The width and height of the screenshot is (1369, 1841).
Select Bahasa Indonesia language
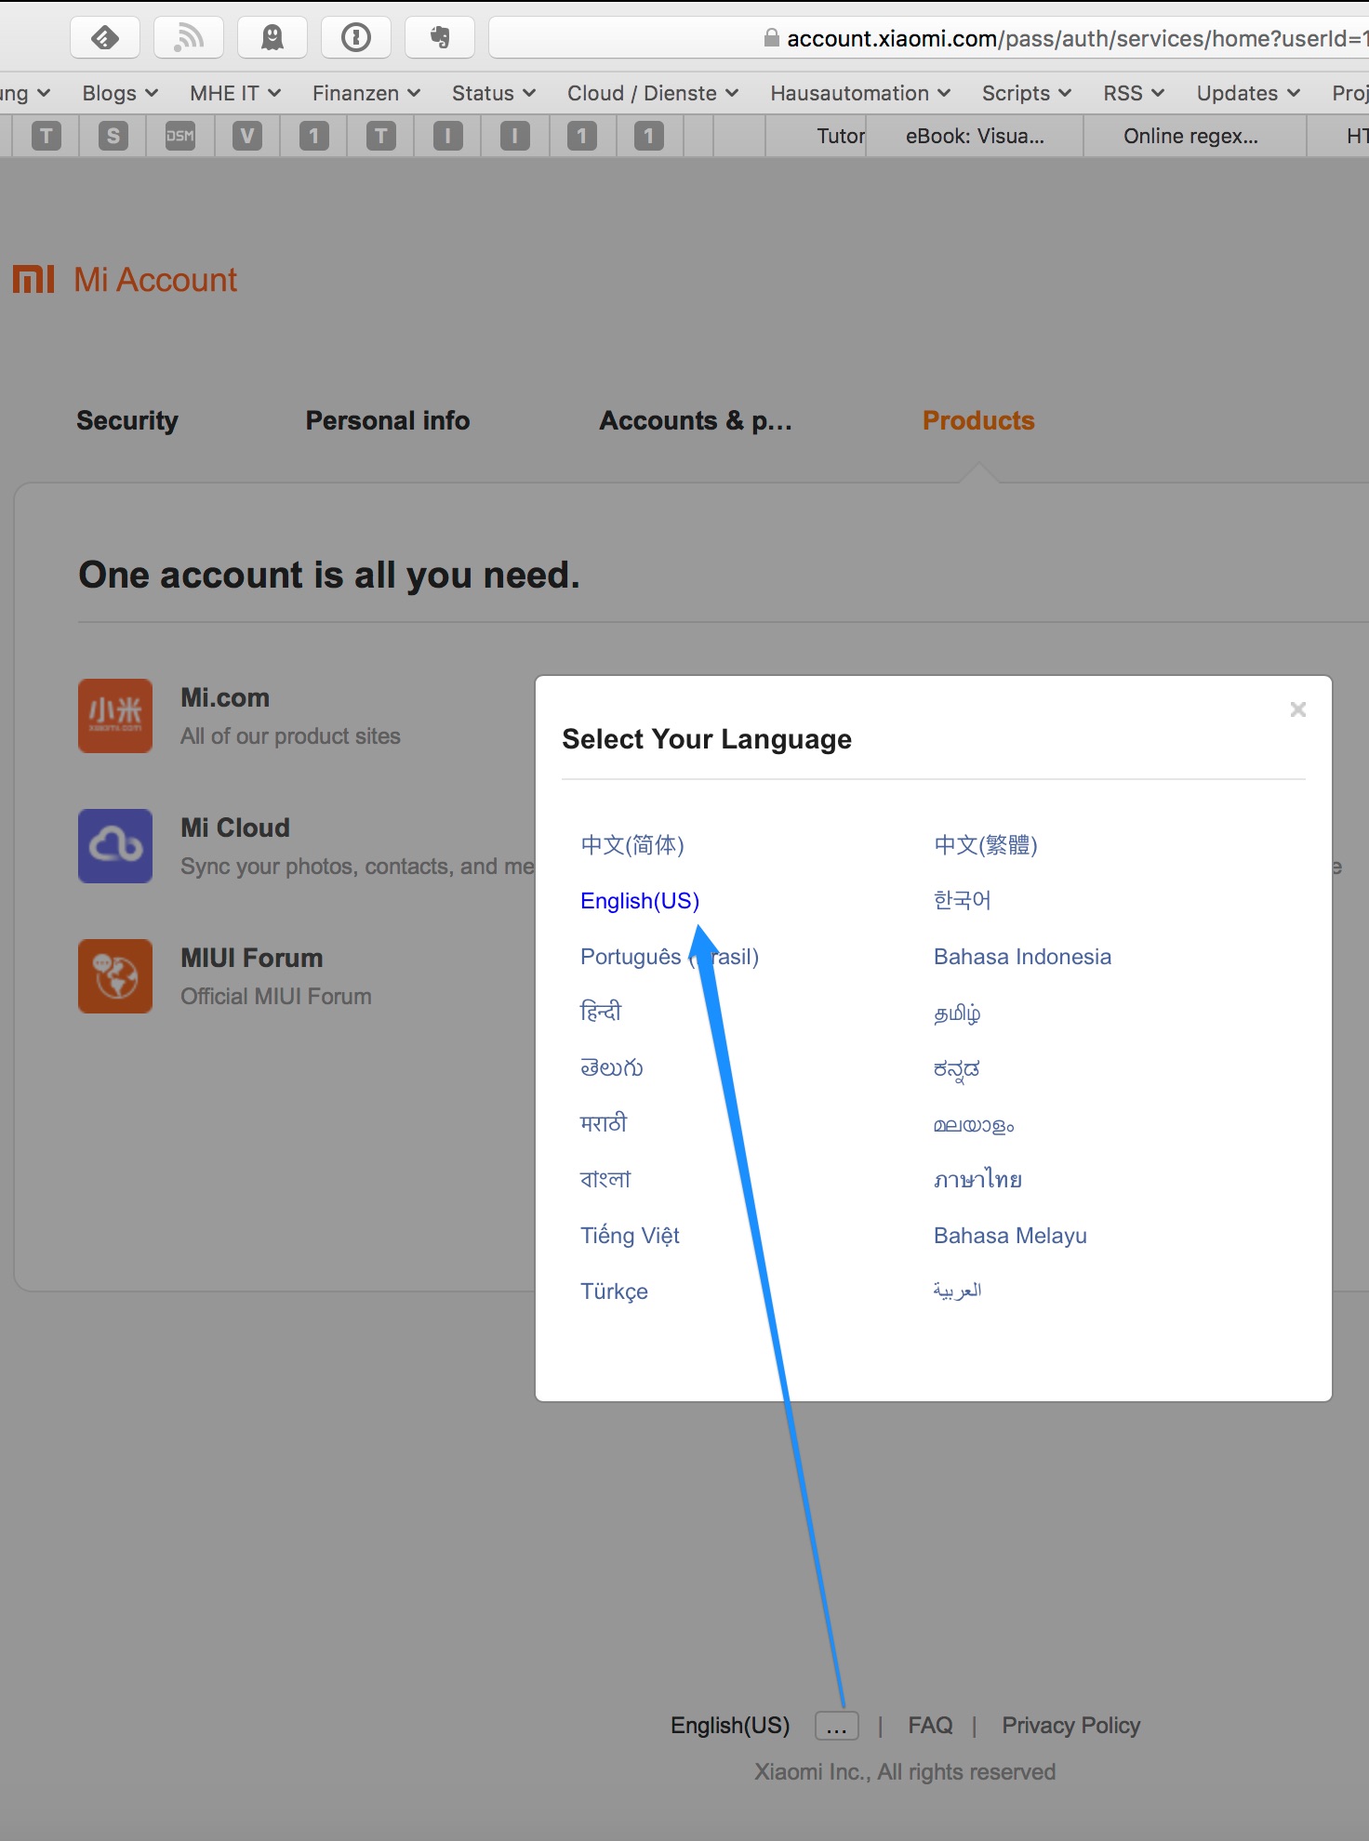tap(1023, 957)
